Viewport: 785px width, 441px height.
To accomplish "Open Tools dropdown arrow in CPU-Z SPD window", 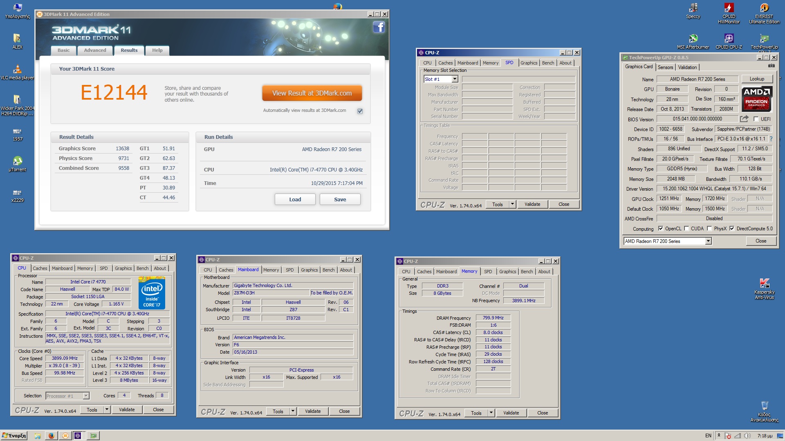I will click(512, 204).
